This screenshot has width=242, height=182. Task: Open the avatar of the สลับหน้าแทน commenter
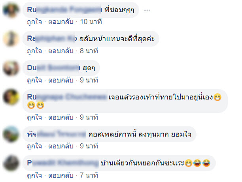click(11, 39)
